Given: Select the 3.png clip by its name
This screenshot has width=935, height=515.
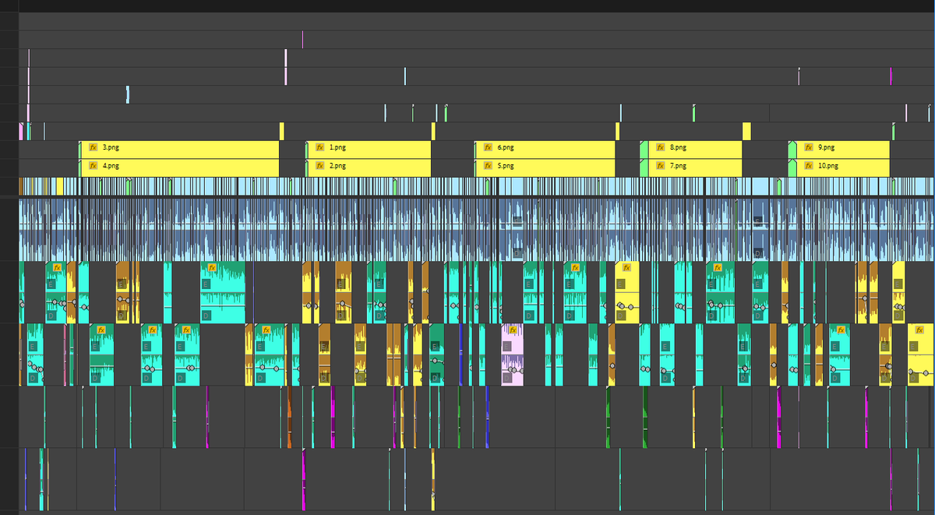Looking at the screenshot, I should [x=111, y=147].
